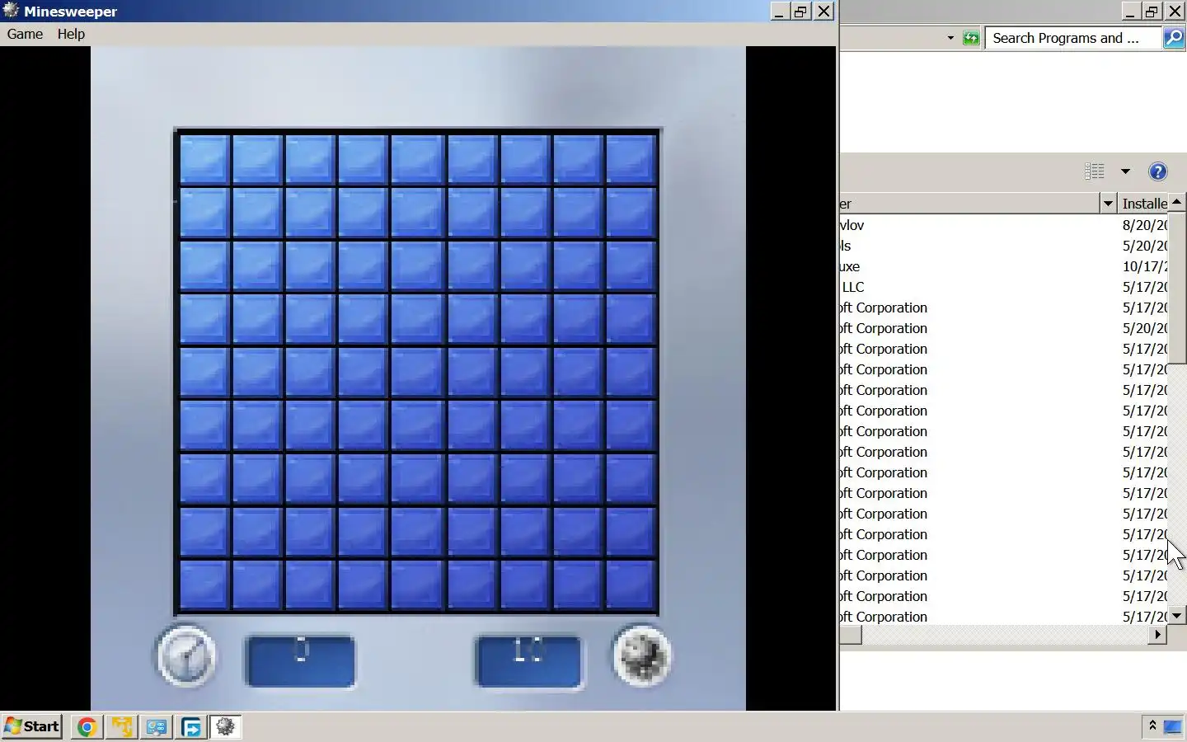Image resolution: width=1187 pixels, height=742 pixels.
Task: Switch to Control Panel taskbar icon
Action: click(x=157, y=726)
